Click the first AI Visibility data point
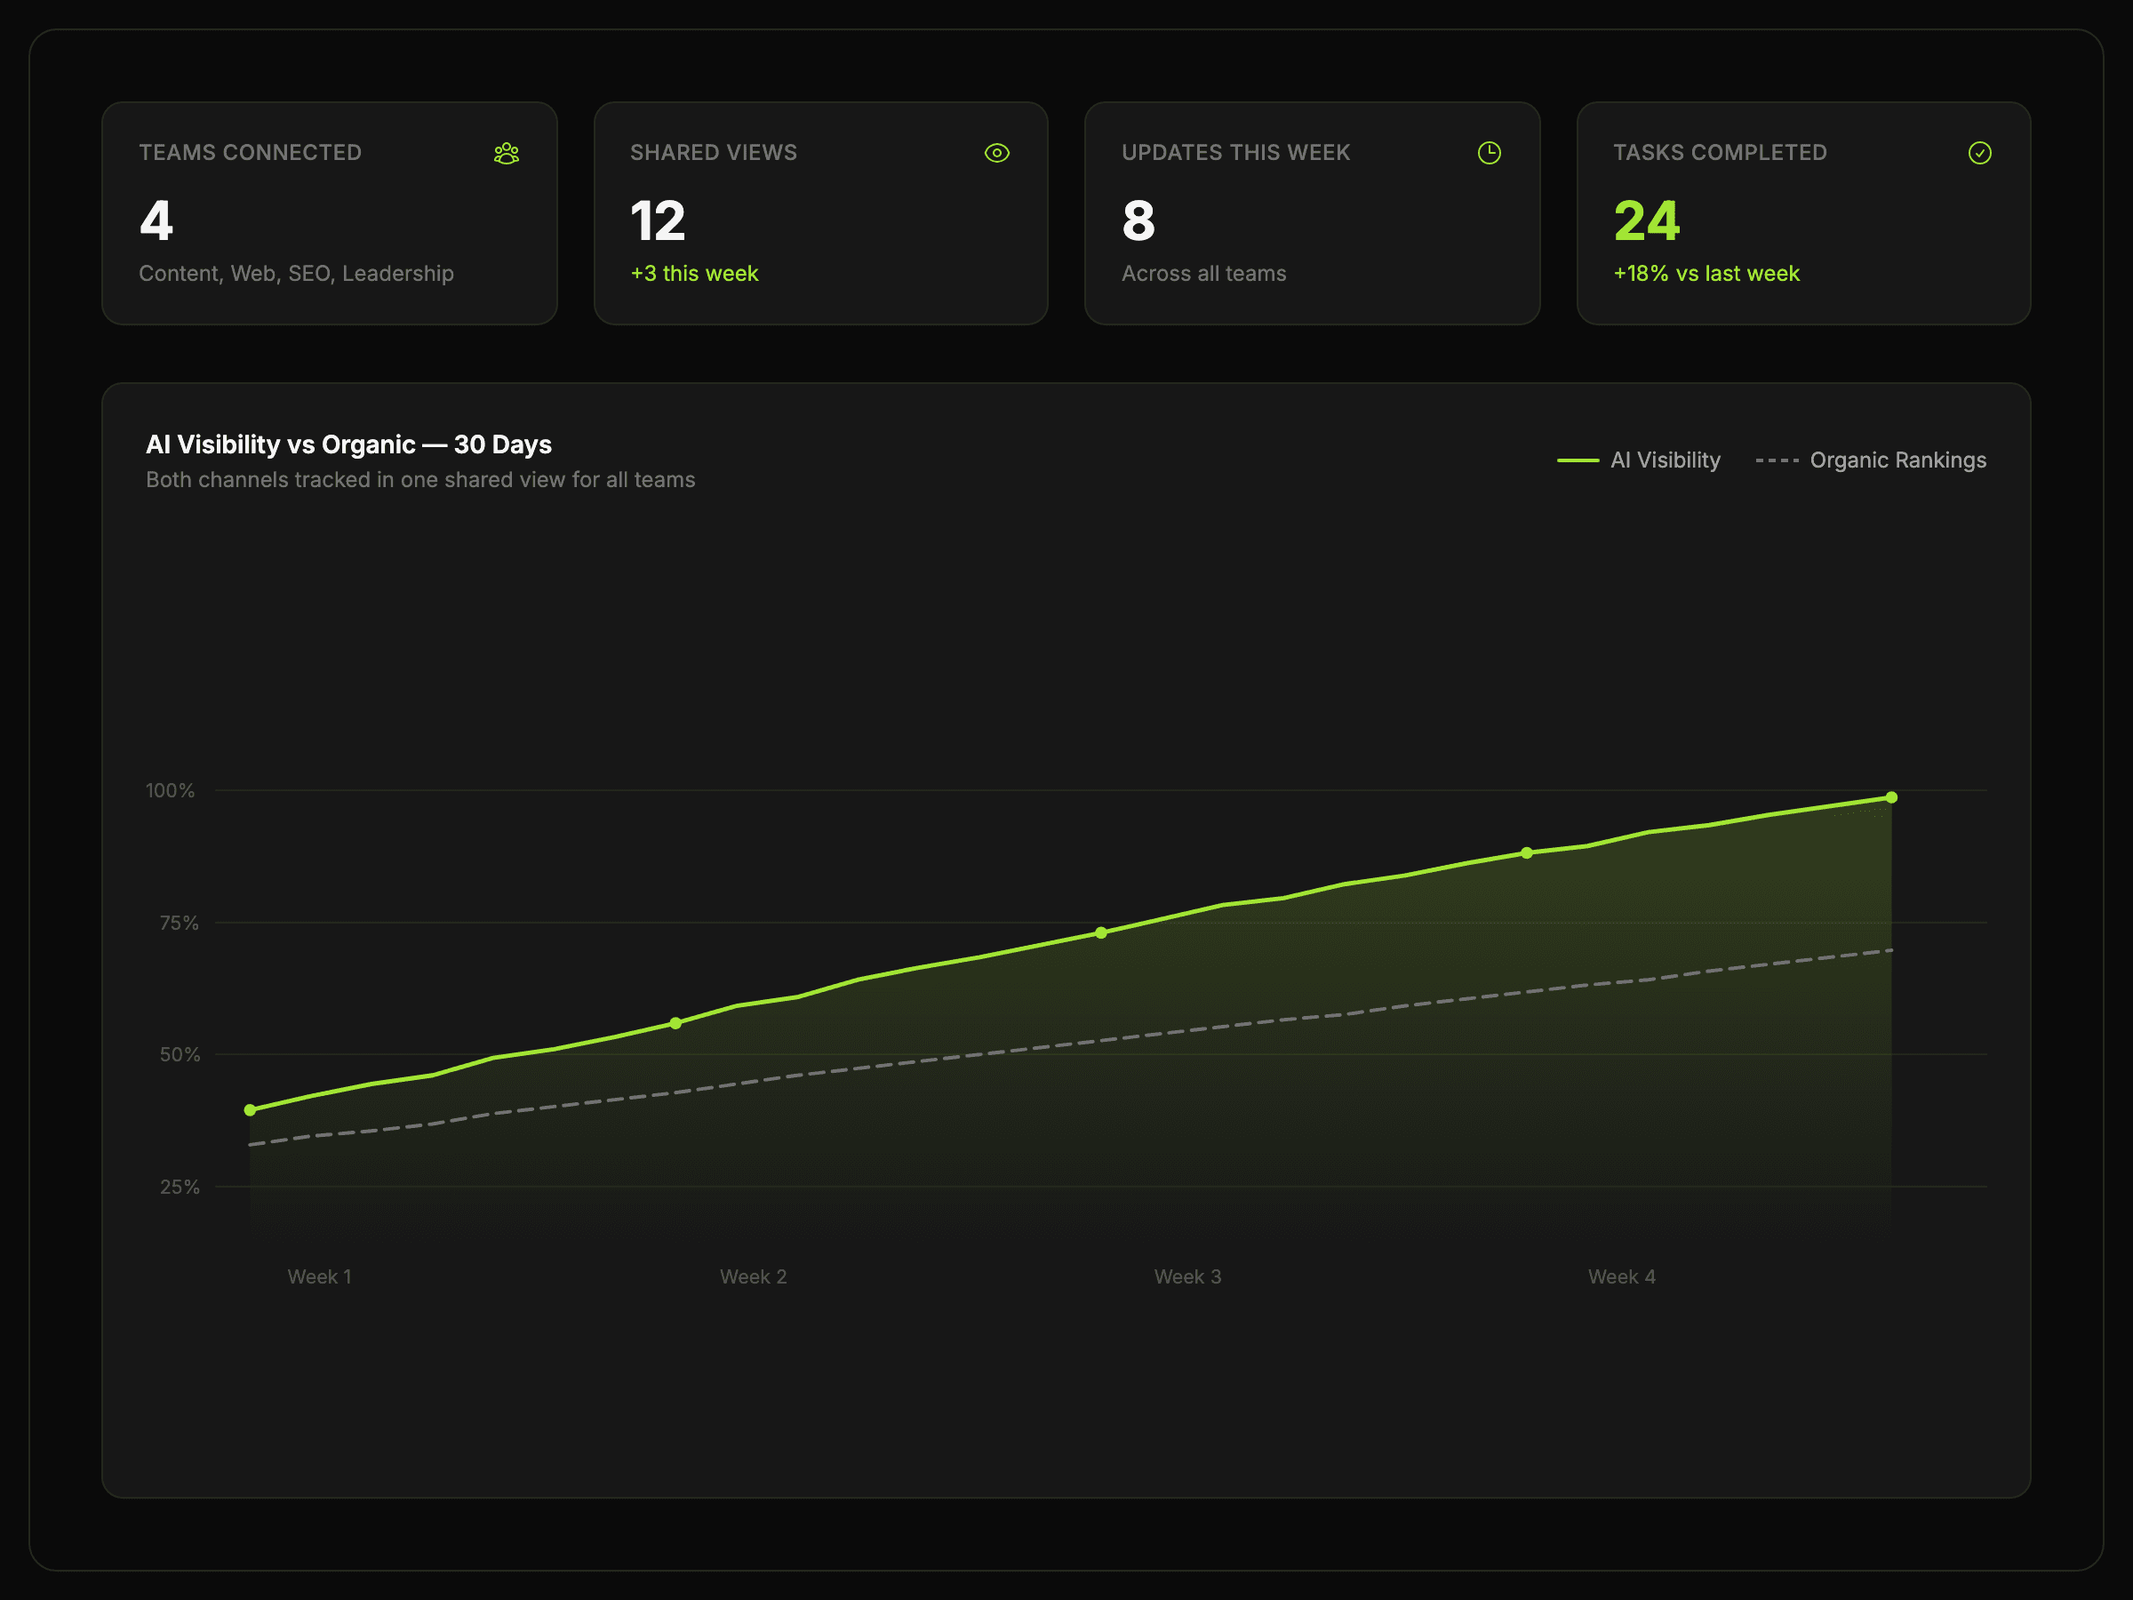Screen dimensions: 2133x1600 [251, 1110]
